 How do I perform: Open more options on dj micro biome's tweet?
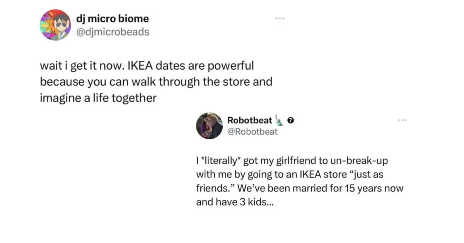pos(280,19)
